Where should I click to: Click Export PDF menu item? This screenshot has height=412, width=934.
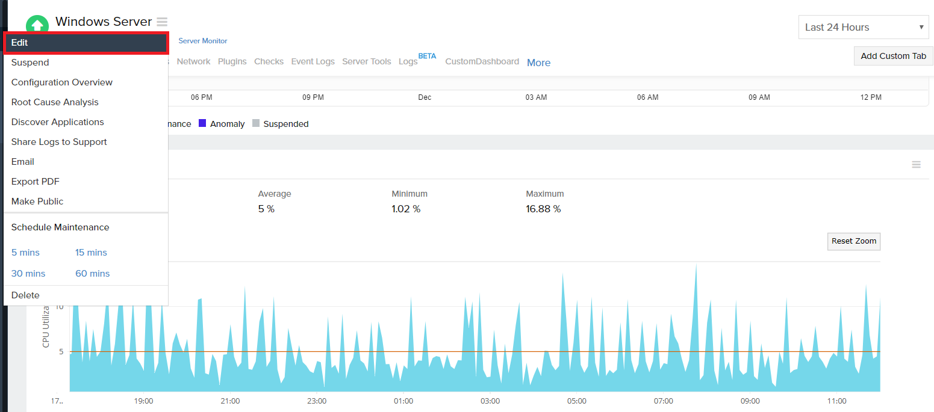tap(36, 182)
